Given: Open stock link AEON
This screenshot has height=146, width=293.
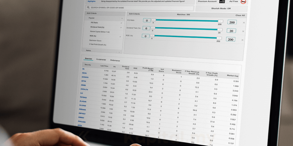Looking at the screenshot, I should click(84, 73).
